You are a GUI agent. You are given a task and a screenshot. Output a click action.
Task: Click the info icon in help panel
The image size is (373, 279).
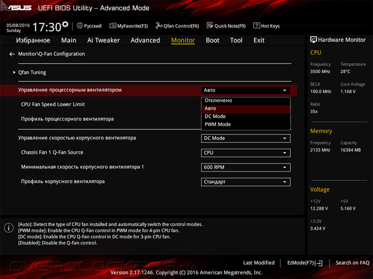pyautogui.click(x=9, y=228)
